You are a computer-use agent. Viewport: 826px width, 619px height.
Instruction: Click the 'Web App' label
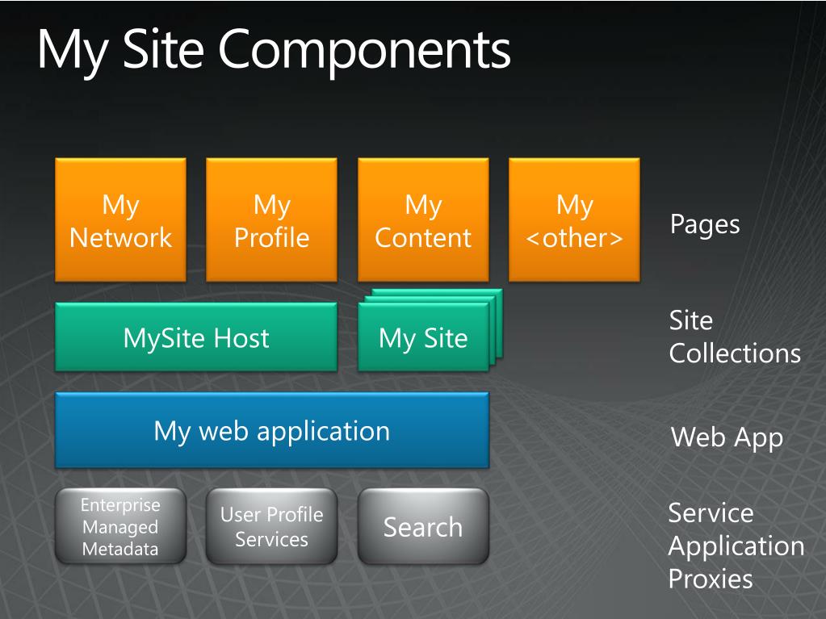point(727,438)
